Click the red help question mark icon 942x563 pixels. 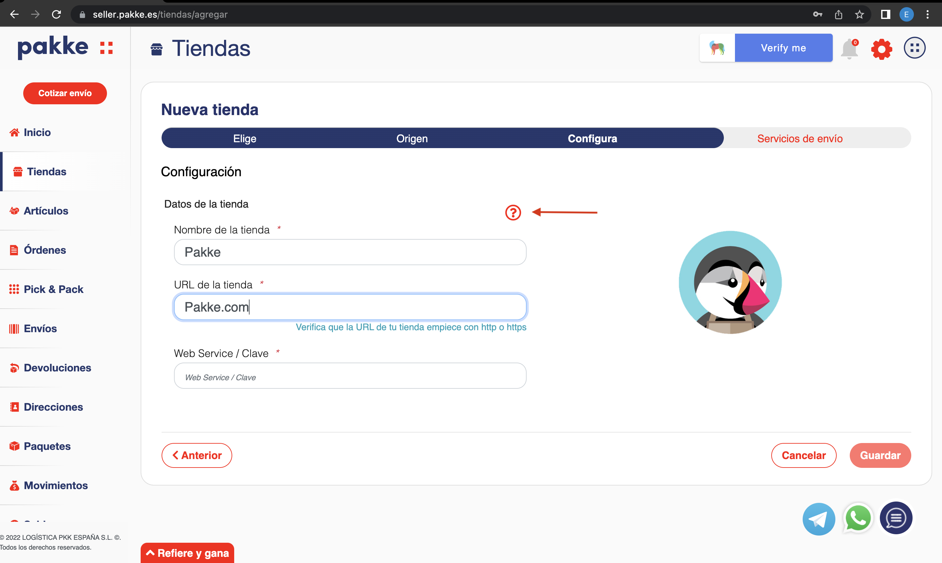coord(513,213)
